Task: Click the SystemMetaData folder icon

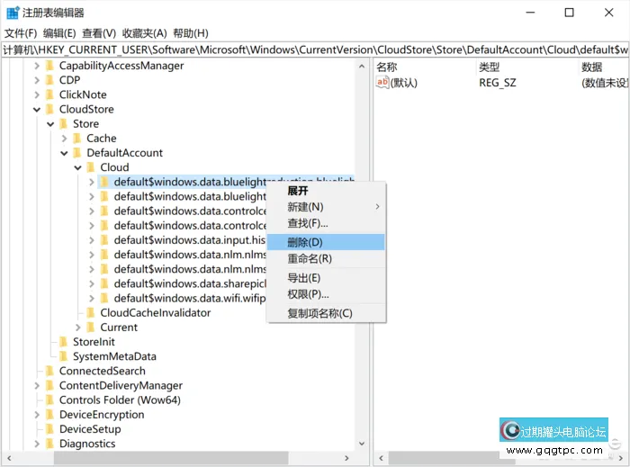Action: (63, 356)
